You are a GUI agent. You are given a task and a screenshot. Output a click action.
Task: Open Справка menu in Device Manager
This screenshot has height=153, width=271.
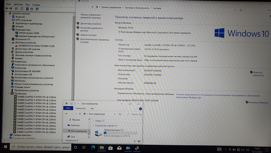(36, 5)
